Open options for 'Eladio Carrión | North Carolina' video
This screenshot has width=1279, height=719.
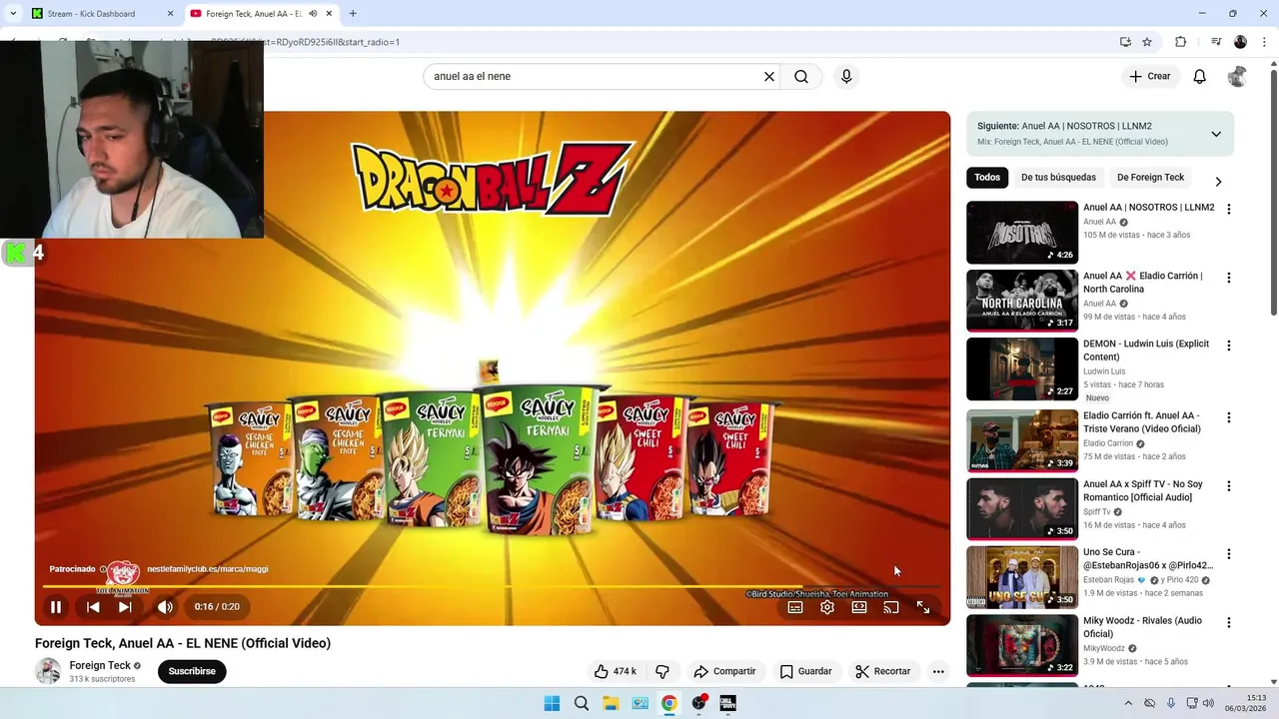click(1229, 278)
